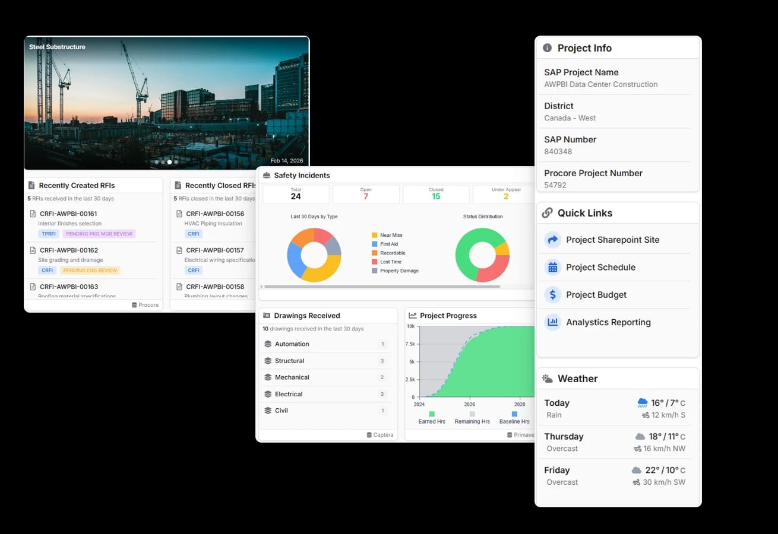Open RFI CRFI-AWPBI-00161
Viewport: 778px width, 534px height.
[68, 214]
